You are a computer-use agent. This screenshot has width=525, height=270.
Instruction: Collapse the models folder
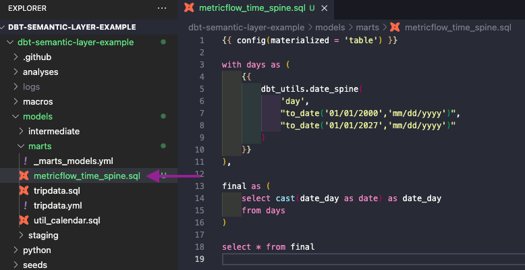click(16, 116)
